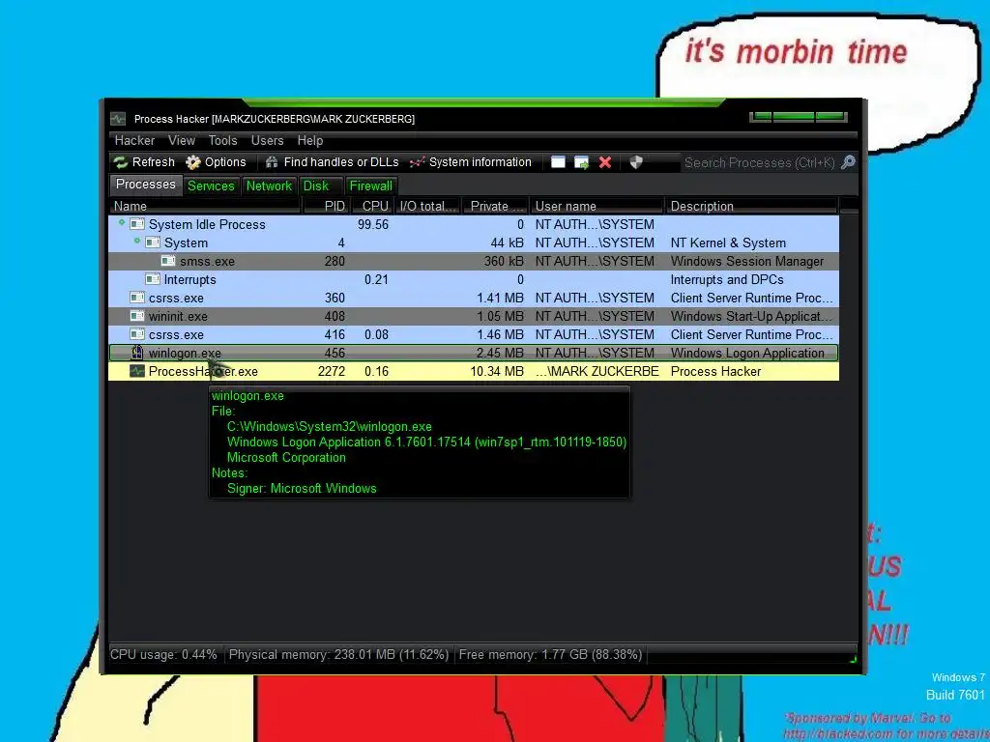The image size is (990, 742).
Task: Click Windows Session Manager description
Action: [747, 261]
